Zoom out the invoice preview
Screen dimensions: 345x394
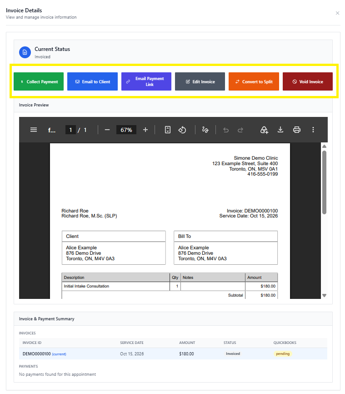(x=107, y=130)
